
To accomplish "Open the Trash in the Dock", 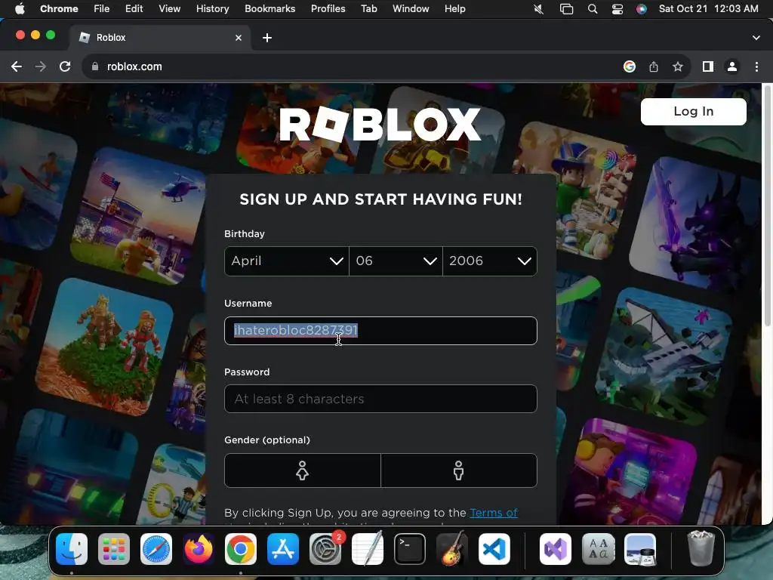I will (701, 548).
